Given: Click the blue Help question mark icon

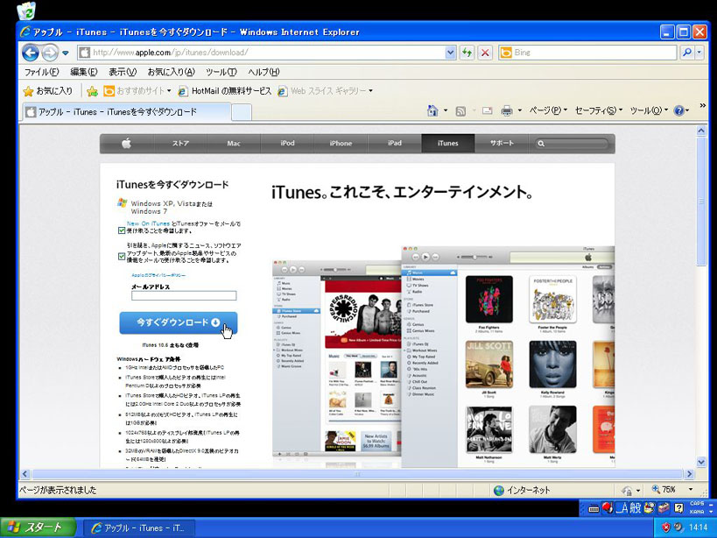Looking at the screenshot, I should coord(679,110).
